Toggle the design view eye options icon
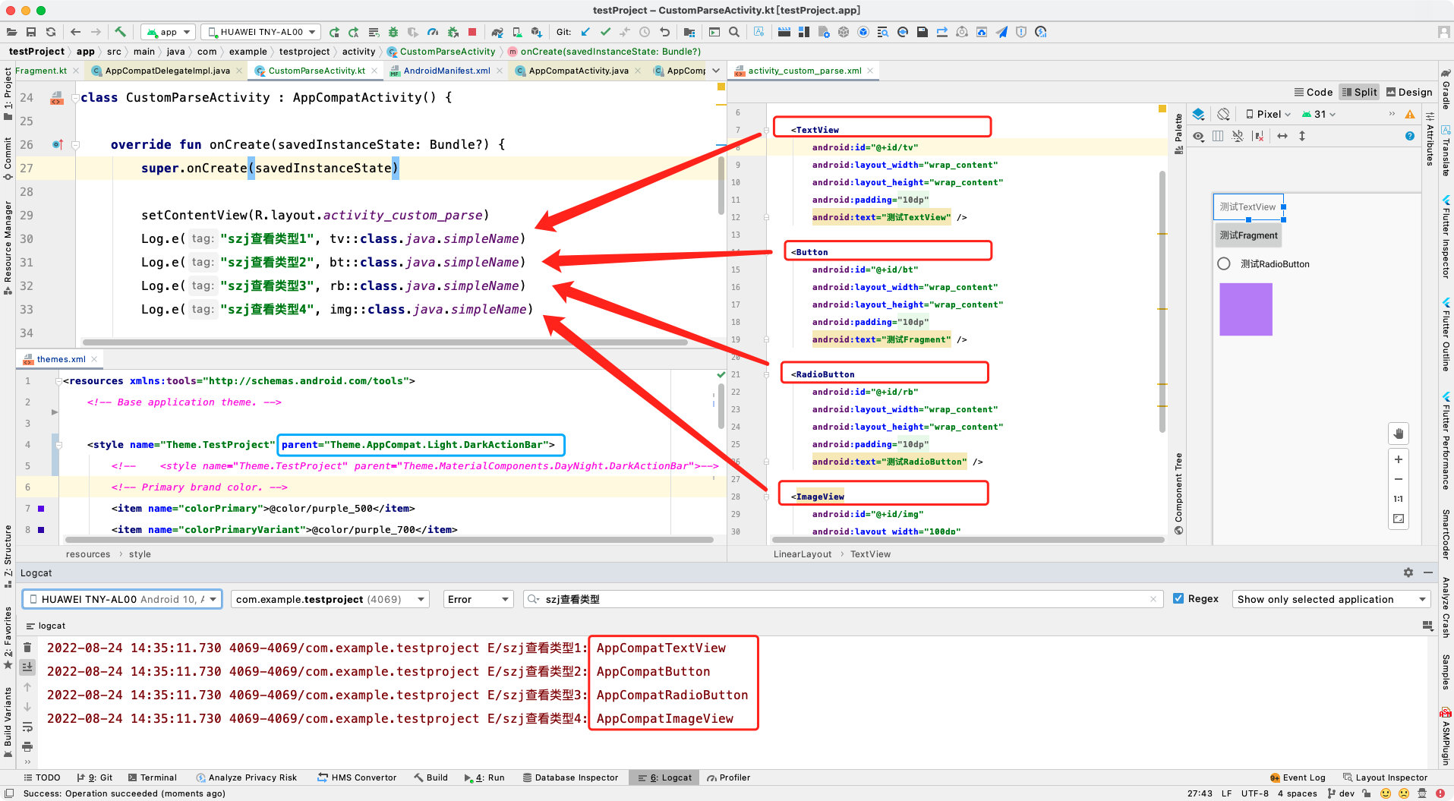 point(1198,136)
